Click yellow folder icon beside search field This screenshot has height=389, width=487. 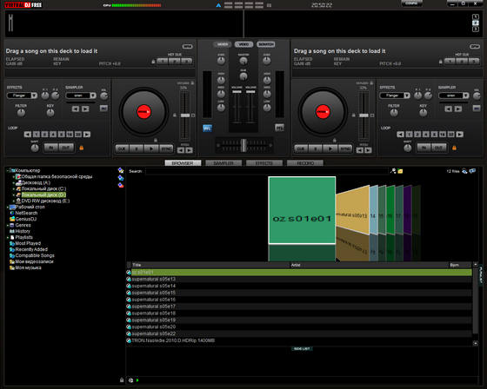pos(400,171)
